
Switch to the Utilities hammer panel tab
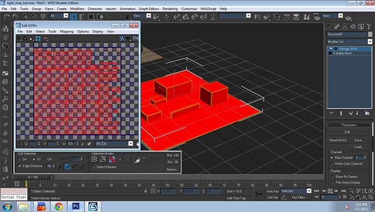[369, 27]
